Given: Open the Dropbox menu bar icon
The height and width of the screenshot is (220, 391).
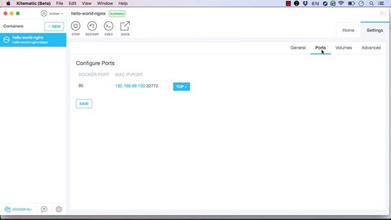Looking at the screenshot, I should tap(305, 4).
